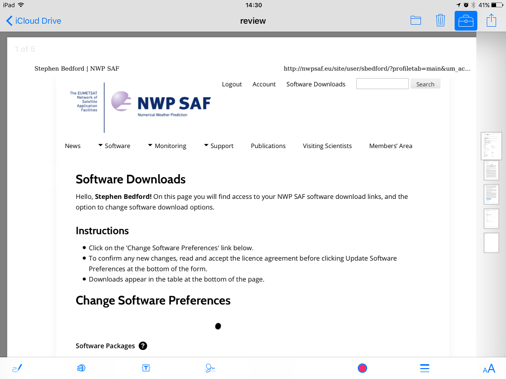Expand the Software dropdown menu
The height and width of the screenshot is (379, 506).
114,146
